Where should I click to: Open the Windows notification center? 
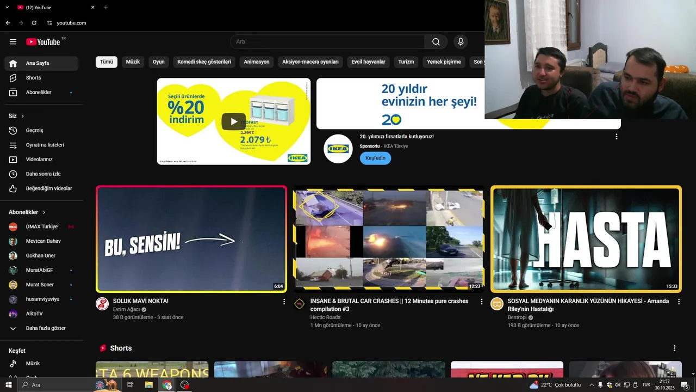[685, 385]
